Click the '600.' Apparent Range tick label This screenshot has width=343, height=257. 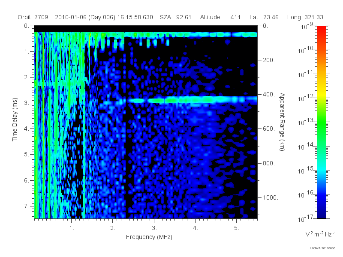click(269, 129)
